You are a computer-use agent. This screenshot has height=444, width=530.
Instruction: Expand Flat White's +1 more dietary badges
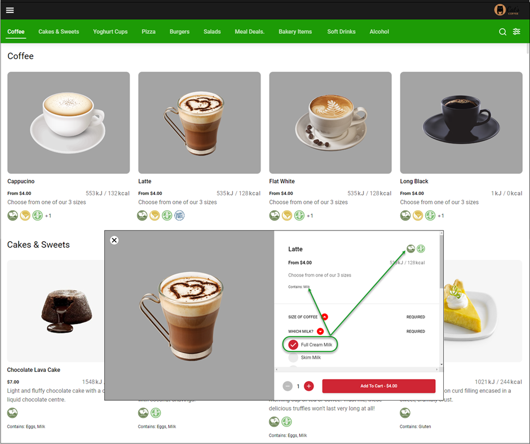click(x=310, y=216)
